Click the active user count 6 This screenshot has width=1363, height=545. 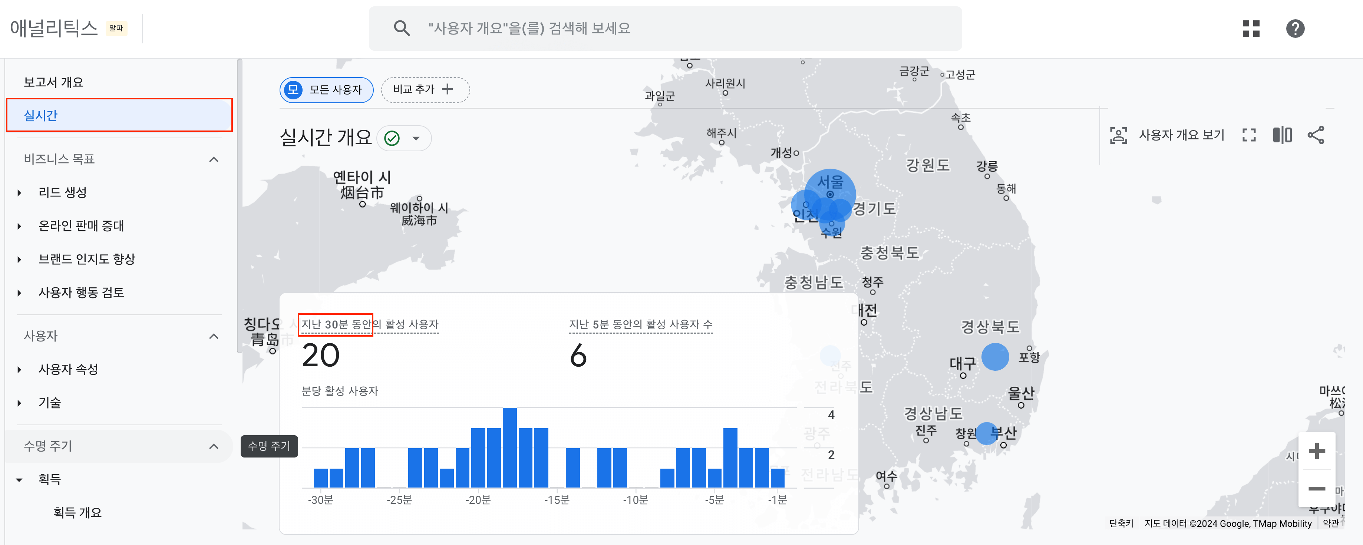pos(578,355)
